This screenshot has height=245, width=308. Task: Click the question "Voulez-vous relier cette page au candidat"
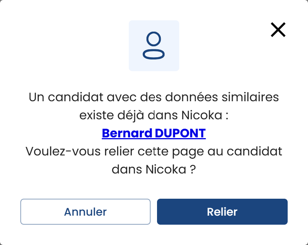[x=154, y=152]
